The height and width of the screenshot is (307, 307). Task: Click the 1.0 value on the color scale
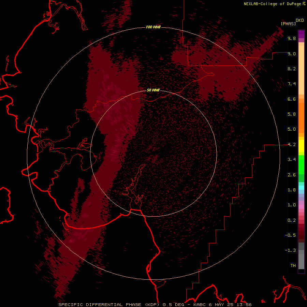click(292, 205)
